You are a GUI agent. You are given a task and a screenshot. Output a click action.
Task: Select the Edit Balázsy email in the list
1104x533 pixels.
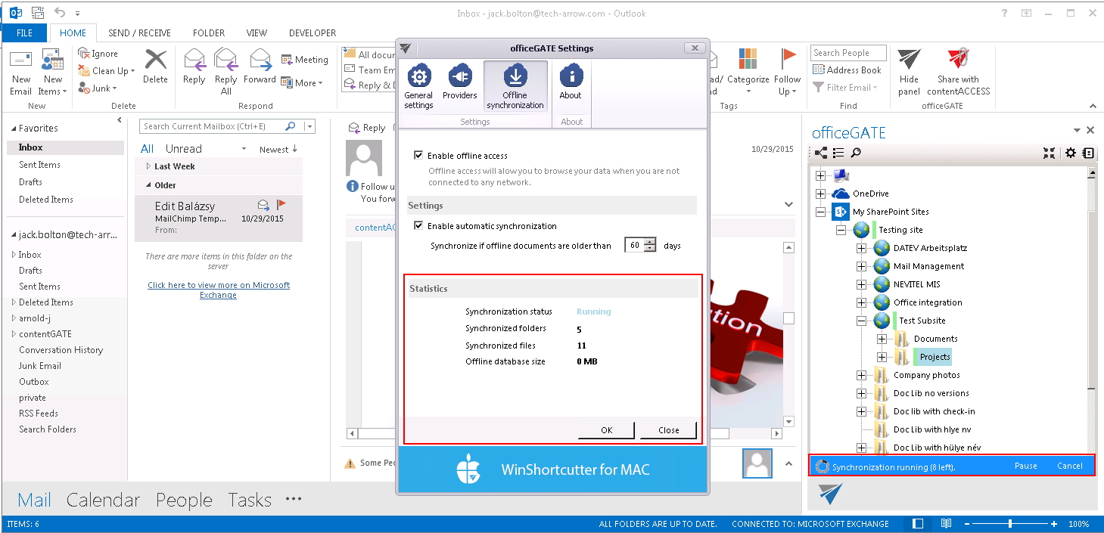(x=219, y=218)
